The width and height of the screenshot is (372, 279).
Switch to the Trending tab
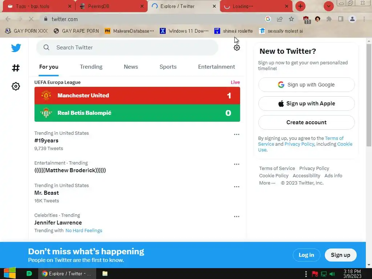(x=91, y=67)
